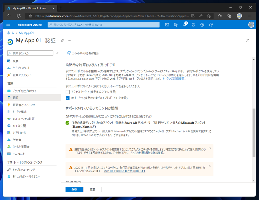Viewport: 259px width, 200px height.
Task: Open これらの制限に関する詳細情報 link
Action: pyautogui.click(x=148, y=153)
